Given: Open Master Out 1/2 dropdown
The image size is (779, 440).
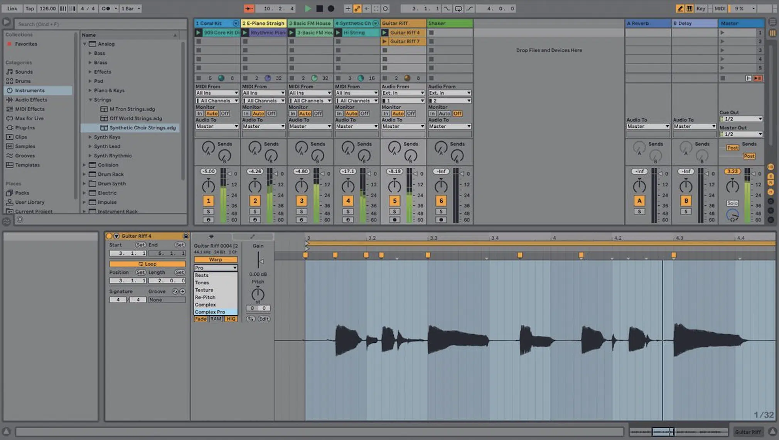Looking at the screenshot, I should (741, 134).
